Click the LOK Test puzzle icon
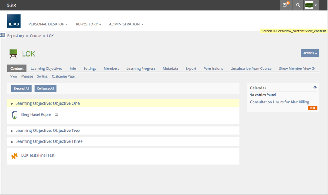This screenshot has width=328, height=195. (14, 156)
